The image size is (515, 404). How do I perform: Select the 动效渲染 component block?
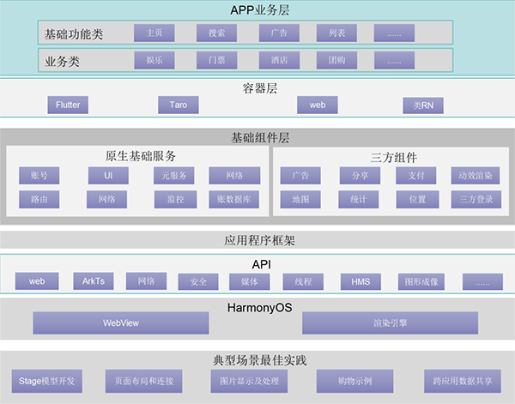tap(475, 176)
